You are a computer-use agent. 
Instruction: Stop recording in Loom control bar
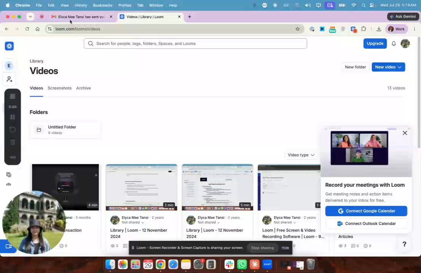(x=12, y=96)
